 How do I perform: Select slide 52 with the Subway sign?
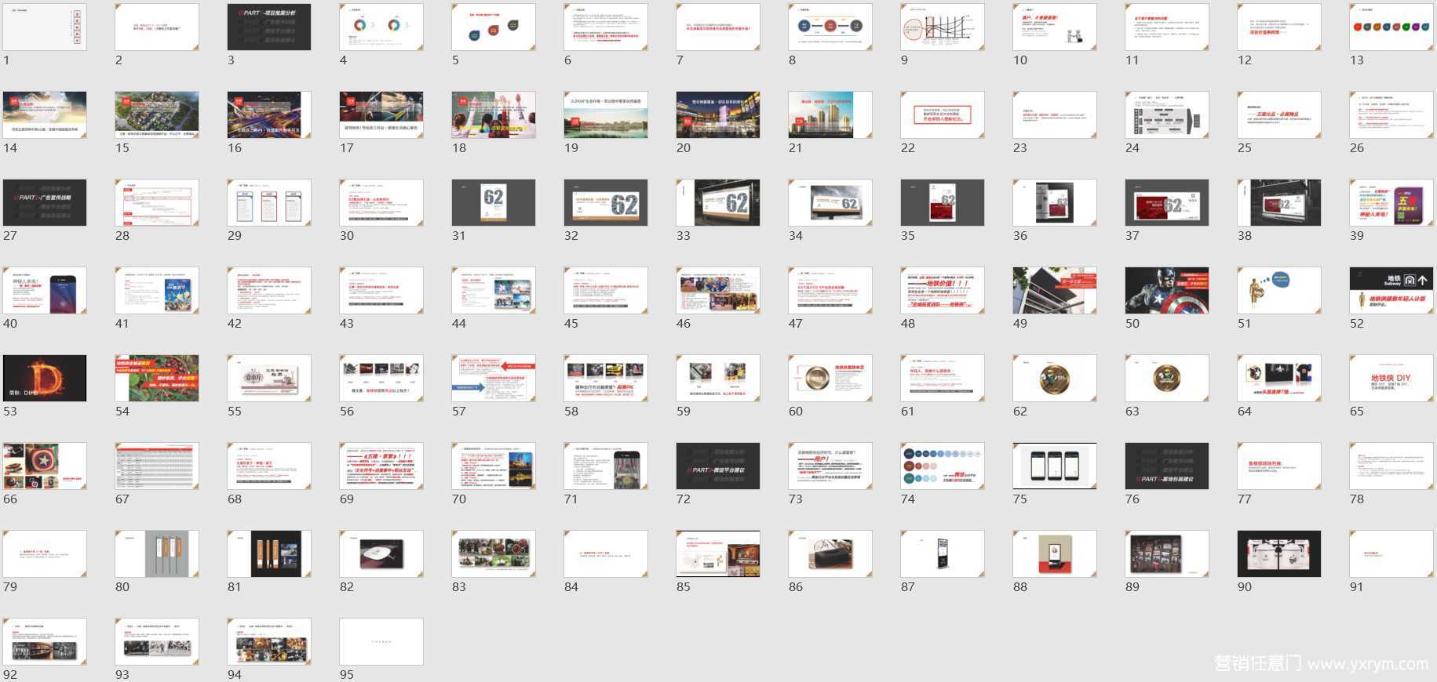(x=1391, y=291)
